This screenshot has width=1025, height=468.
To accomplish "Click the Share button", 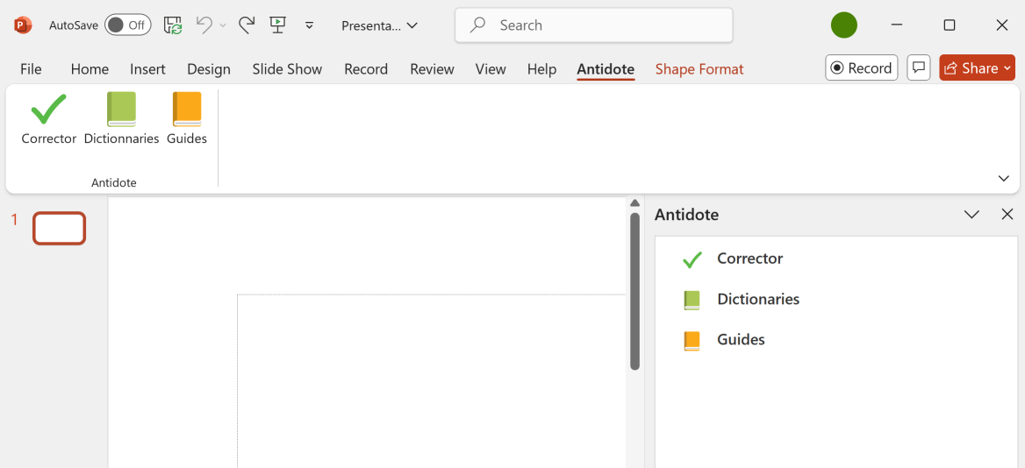I will pos(977,68).
